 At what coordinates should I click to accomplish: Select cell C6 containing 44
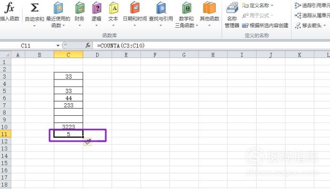pyautogui.click(x=68, y=98)
